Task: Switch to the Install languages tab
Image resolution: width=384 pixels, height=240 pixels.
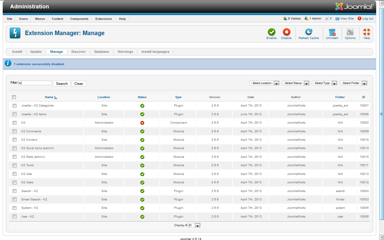Action: [155, 52]
